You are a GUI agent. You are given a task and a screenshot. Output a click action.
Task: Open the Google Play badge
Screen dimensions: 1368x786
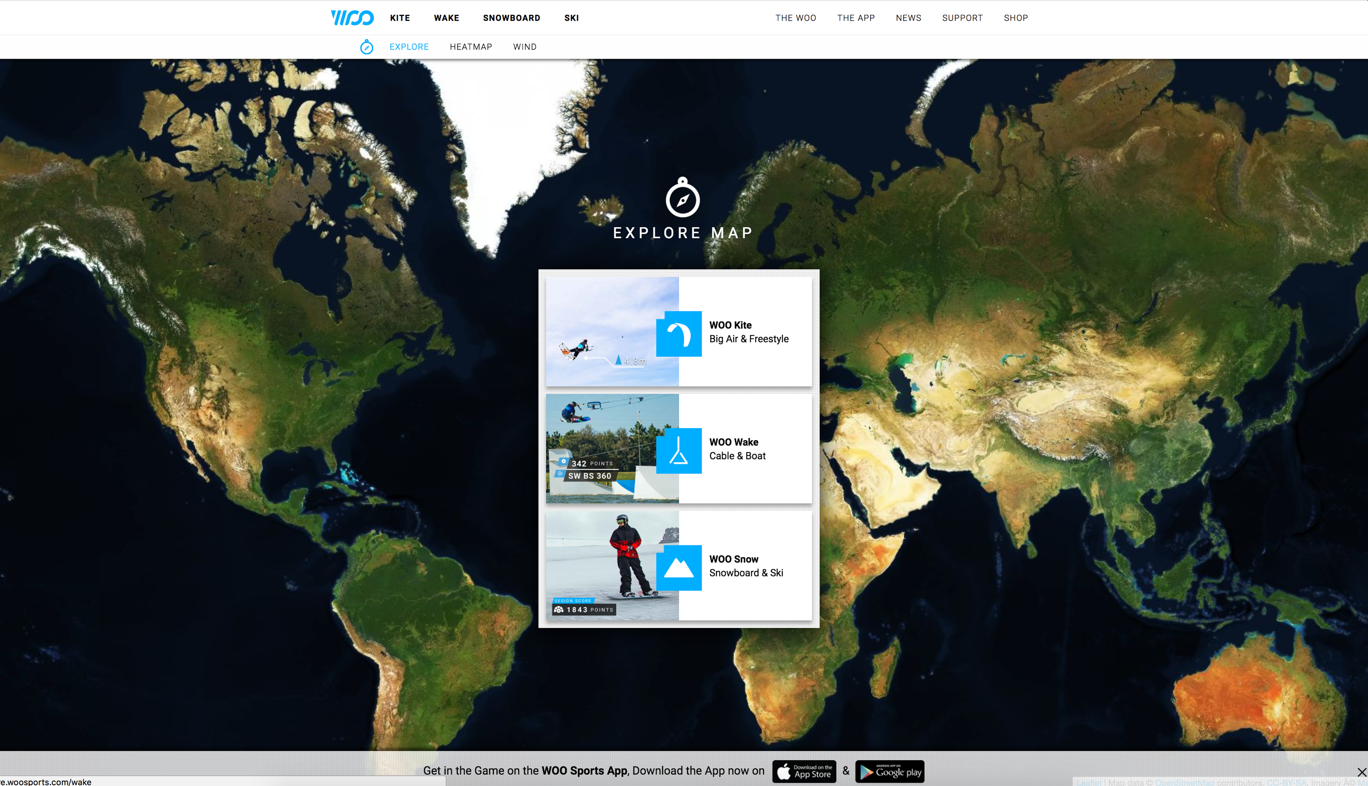tap(890, 771)
